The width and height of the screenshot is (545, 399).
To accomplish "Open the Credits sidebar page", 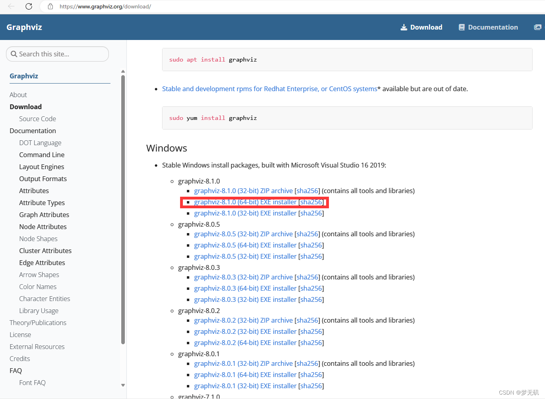I will coord(20,359).
